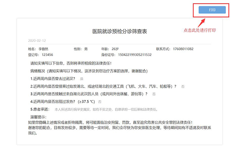Click the 联系方式 label
Image resolution: width=234 pixels, height=148 pixels.
[163, 49]
